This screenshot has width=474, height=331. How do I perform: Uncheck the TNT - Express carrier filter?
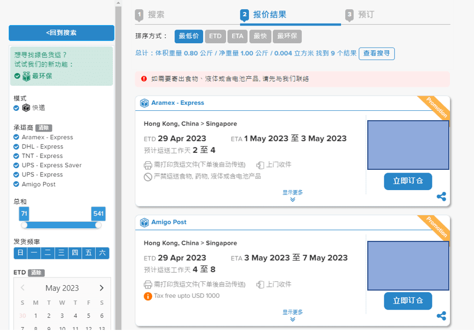(16, 156)
